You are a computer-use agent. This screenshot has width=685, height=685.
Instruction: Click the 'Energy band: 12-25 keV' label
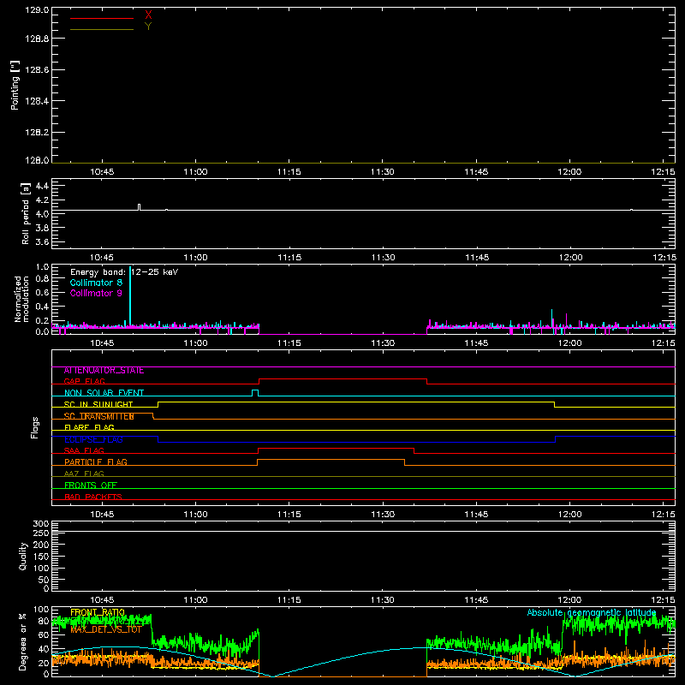(x=124, y=272)
